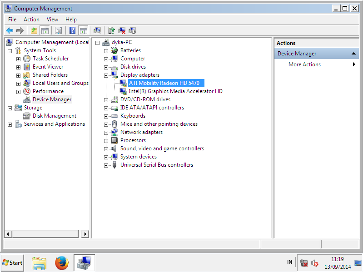
Task: Select the Keyboards device icon
Action: pyautogui.click(x=114, y=116)
